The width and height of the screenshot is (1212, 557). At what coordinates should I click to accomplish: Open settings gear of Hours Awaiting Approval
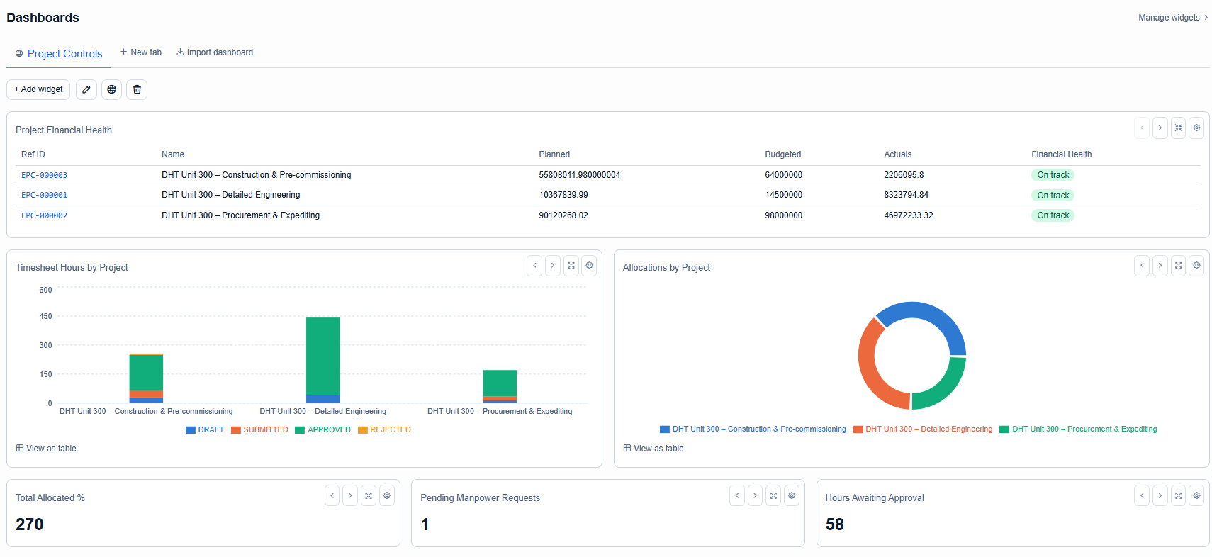[1196, 495]
